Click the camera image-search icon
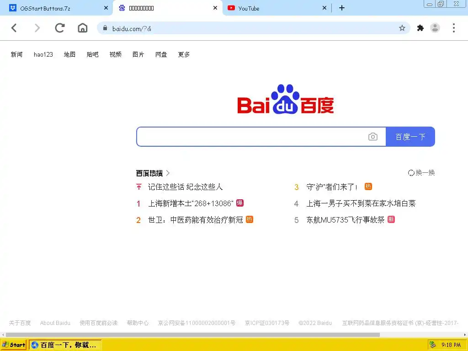The image size is (468, 351). tap(373, 137)
